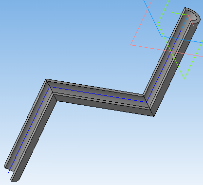The height and width of the screenshot is (185, 203).
Task: Click the cut end of the pipe at bottom left
Action: click(12, 174)
